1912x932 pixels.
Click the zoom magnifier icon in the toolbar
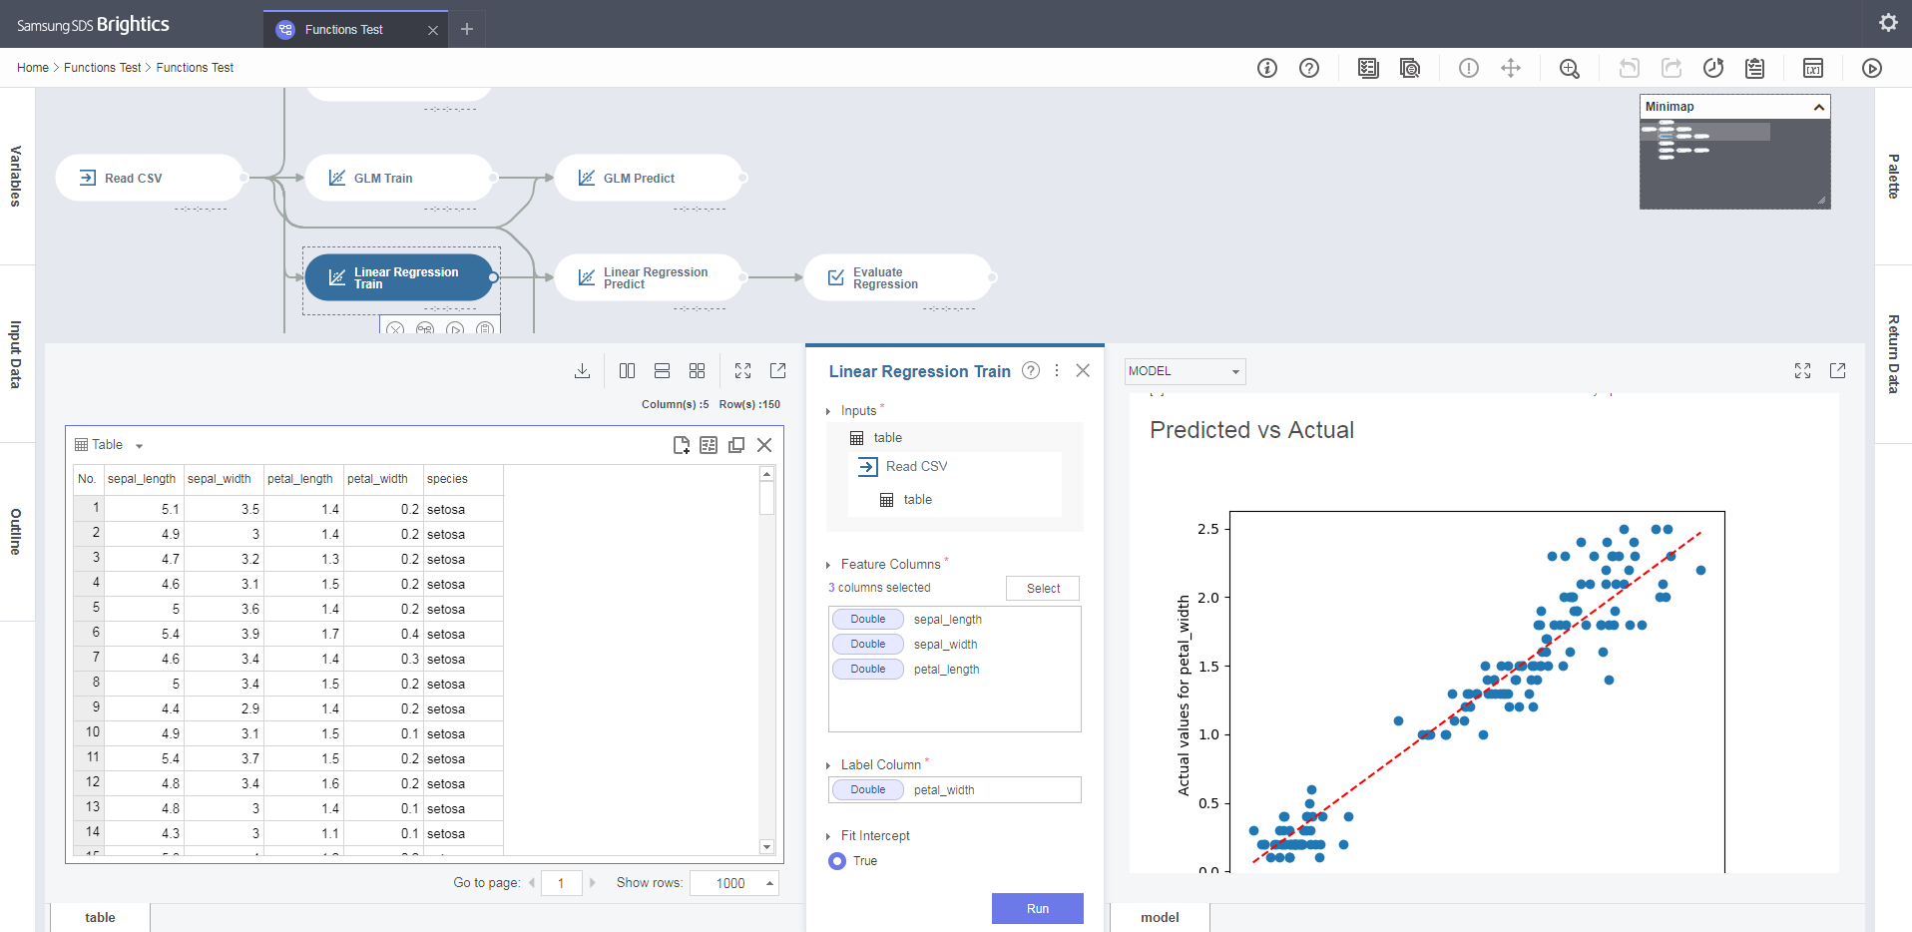point(1569,68)
